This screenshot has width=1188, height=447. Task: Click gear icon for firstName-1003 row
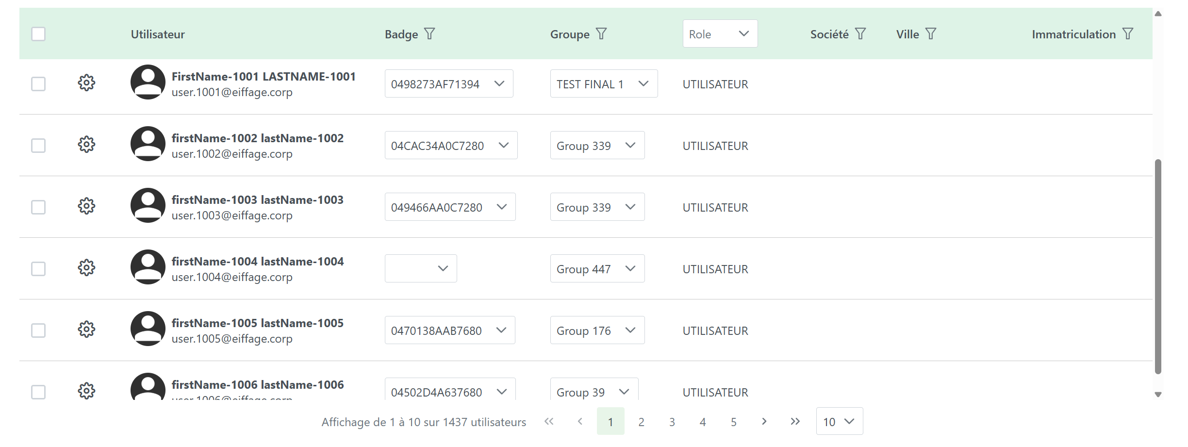[86, 206]
